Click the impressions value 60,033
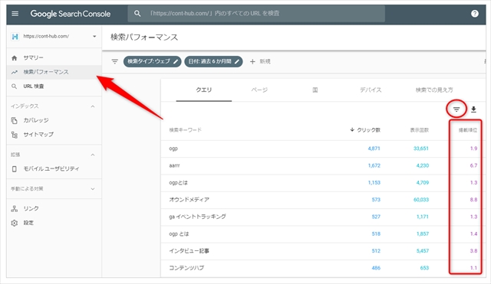 (x=421, y=200)
